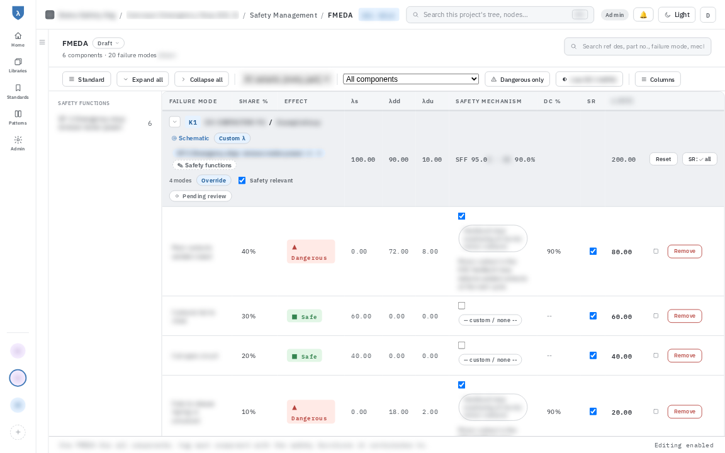Open the Safety functions tag button
Screen dimensions: 725x453
point(205,165)
